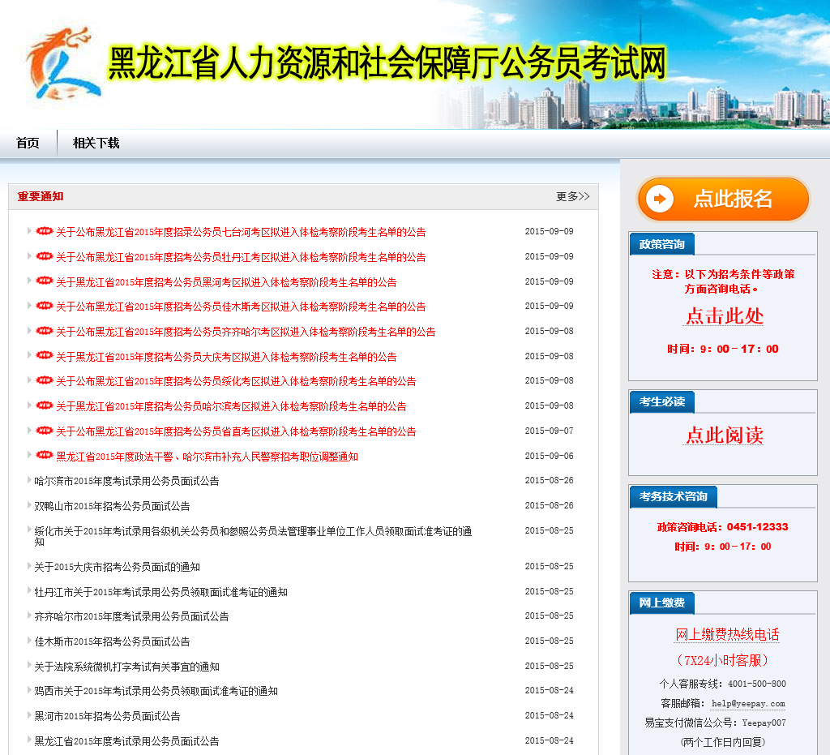
Task: Open the 齐齐哈尔考区 physical exam list announcement
Action: point(246,332)
